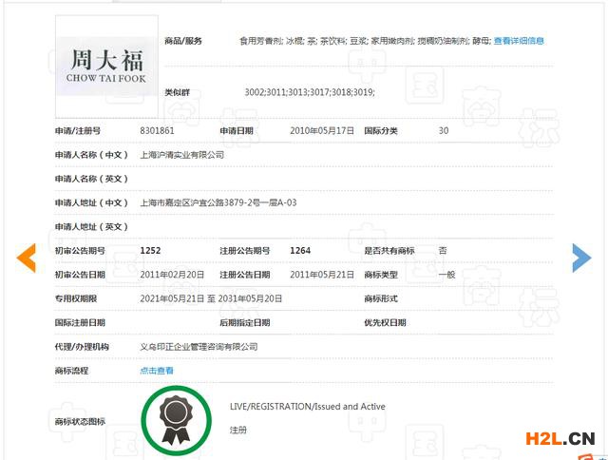Select application date 2010年05月17日
The image size is (608, 460).
(x=322, y=131)
